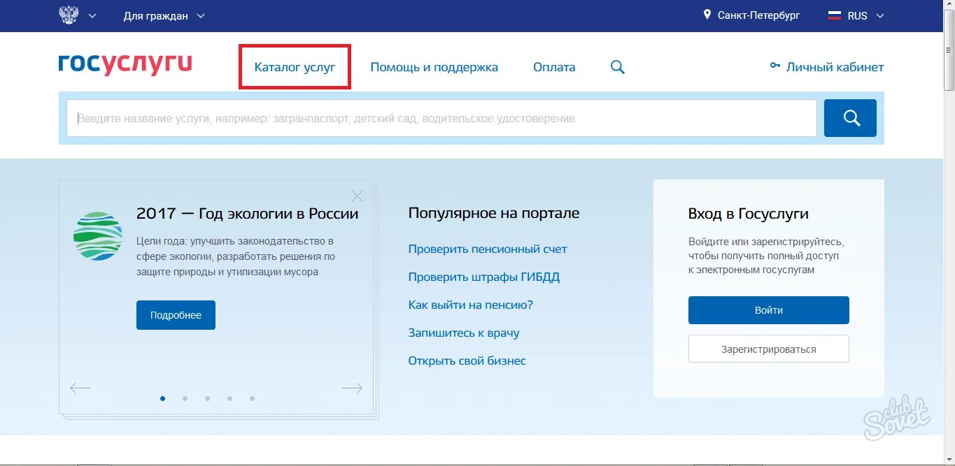The width and height of the screenshot is (955, 466).
Task: Select the second carousel dot
Action: tap(185, 398)
